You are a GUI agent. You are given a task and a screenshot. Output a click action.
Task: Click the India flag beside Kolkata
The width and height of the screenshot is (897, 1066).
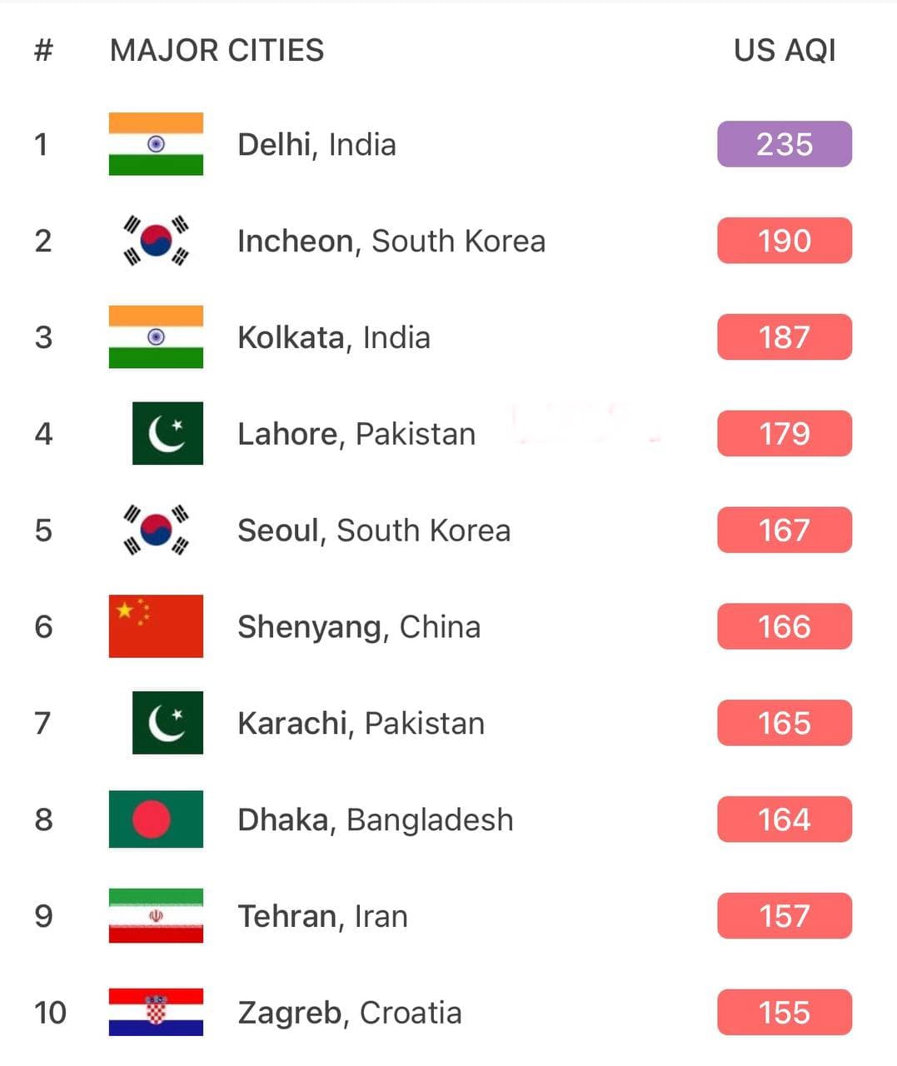pos(156,337)
